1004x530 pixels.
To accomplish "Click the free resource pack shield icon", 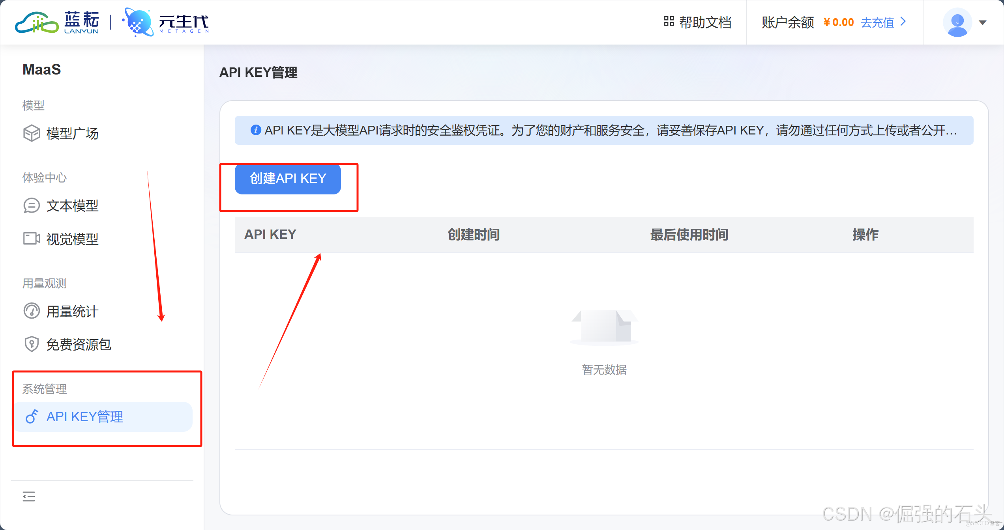I will tap(32, 344).
